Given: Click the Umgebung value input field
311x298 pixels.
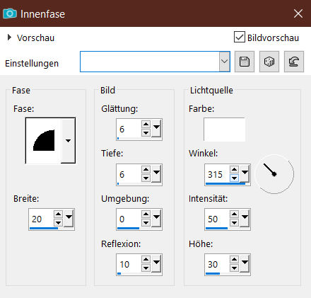Looking at the screenshot, I should 129,219.
